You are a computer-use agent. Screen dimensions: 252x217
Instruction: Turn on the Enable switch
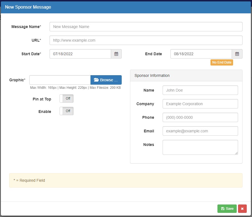pyautogui.click(x=67, y=111)
